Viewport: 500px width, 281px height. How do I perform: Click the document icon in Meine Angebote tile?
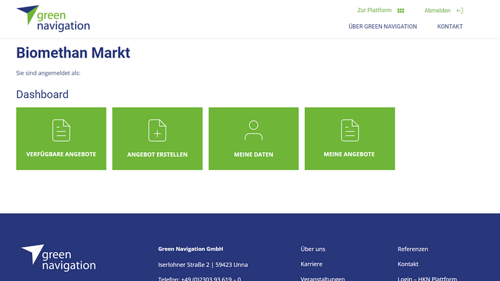pyautogui.click(x=350, y=130)
